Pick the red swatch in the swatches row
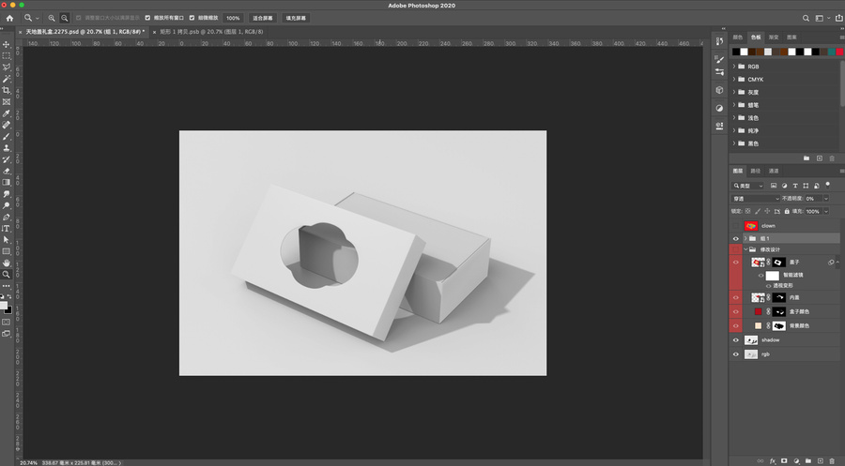This screenshot has height=466, width=845. tap(839, 52)
